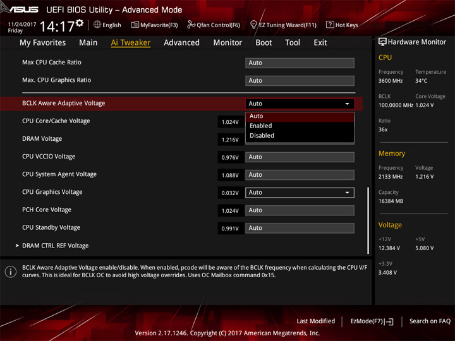The height and width of the screenshot is (341, 455).
Task: Choose Enabled in the BCLK dropdown list
Action: click(x=300, y=126)
